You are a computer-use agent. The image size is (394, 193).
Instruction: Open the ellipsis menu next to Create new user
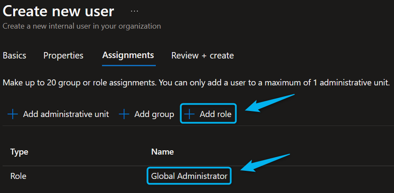tap(134, 11)
